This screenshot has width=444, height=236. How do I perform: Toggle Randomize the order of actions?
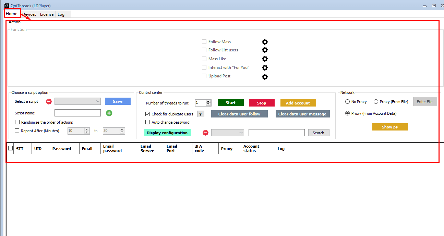pos(17,122)
